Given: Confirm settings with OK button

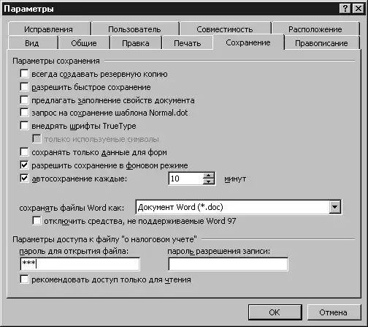Looking at the screenshot, I should coord(275,312).
